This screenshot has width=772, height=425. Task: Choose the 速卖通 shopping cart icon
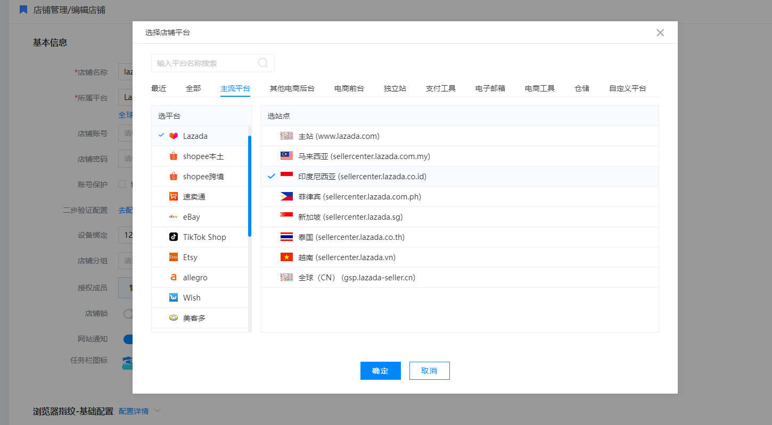coord(173,197)
